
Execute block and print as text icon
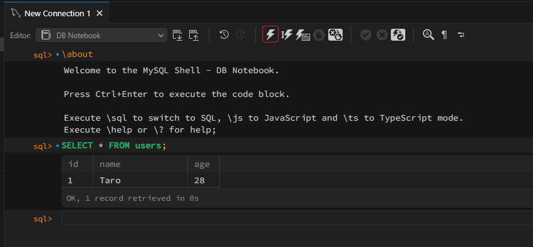pyautogui.click(x=303, y=34)
